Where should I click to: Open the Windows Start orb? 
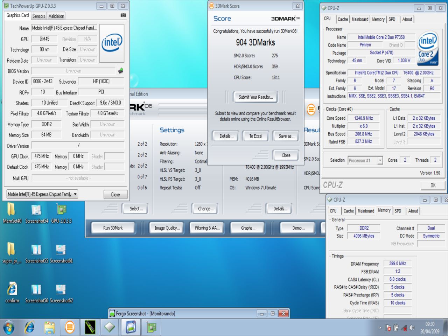[x=9, y=327]
